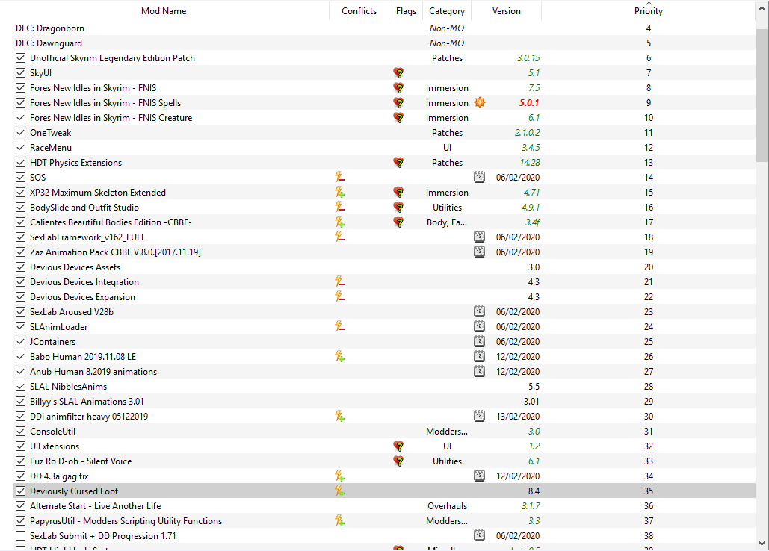This screenshot has width=769, height=551.
Task: Uncheck Alternate Start - Live Another Life
Action: [x=21, y=506]
